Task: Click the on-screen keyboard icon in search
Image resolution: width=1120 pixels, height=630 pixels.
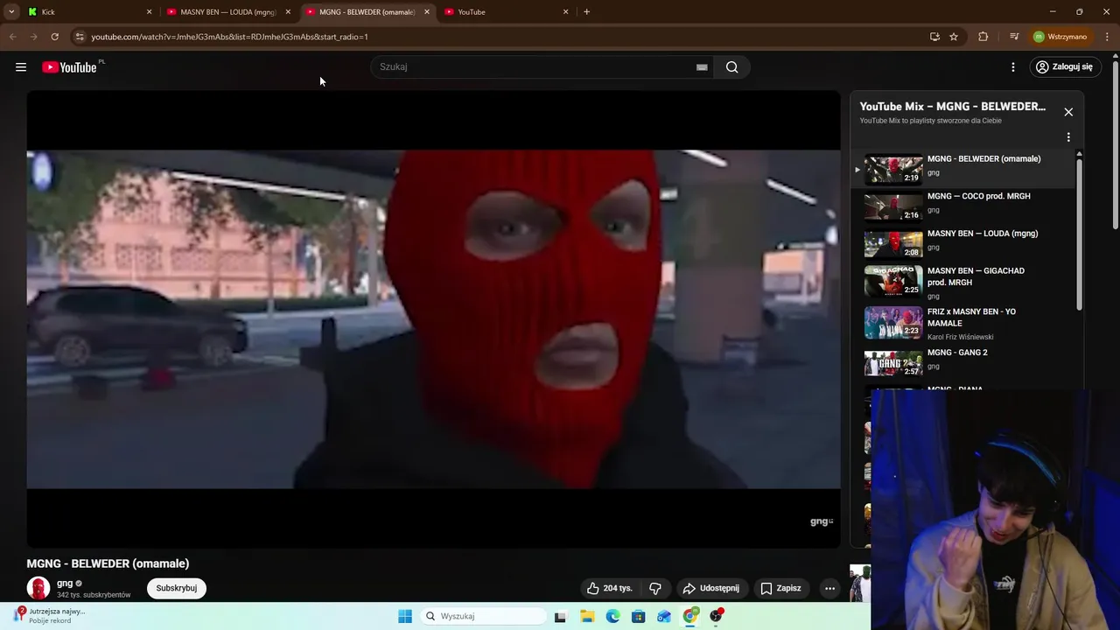Action: point(702,67)
